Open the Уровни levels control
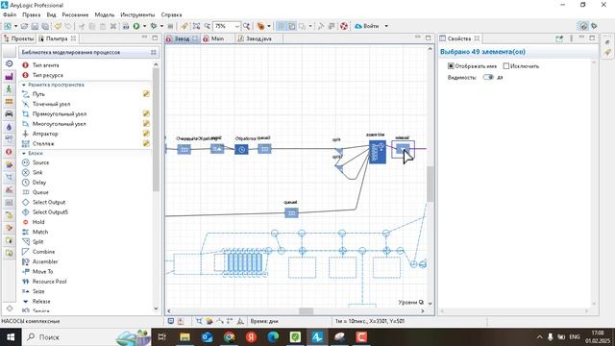Viewport: 615px width, 346px height. [410, 303]
